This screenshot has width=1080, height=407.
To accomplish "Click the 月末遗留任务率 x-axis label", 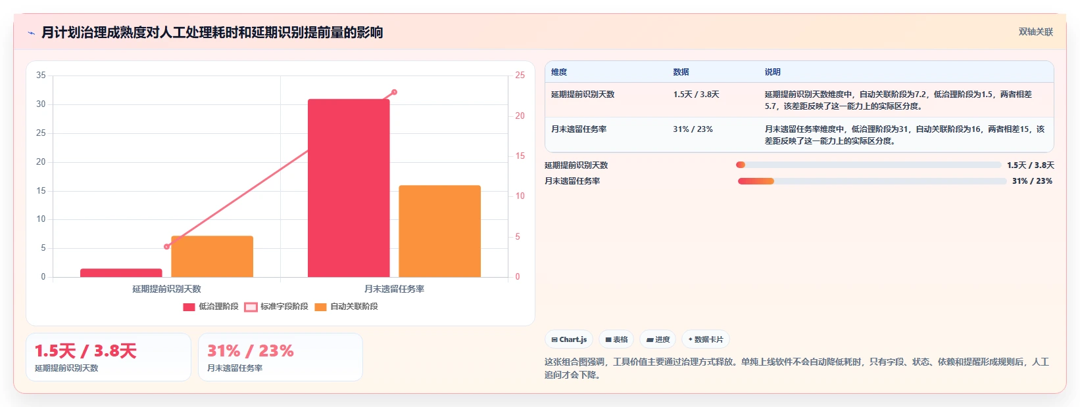I will [394, 289].
